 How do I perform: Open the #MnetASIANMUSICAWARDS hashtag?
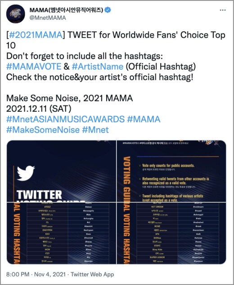66,119
